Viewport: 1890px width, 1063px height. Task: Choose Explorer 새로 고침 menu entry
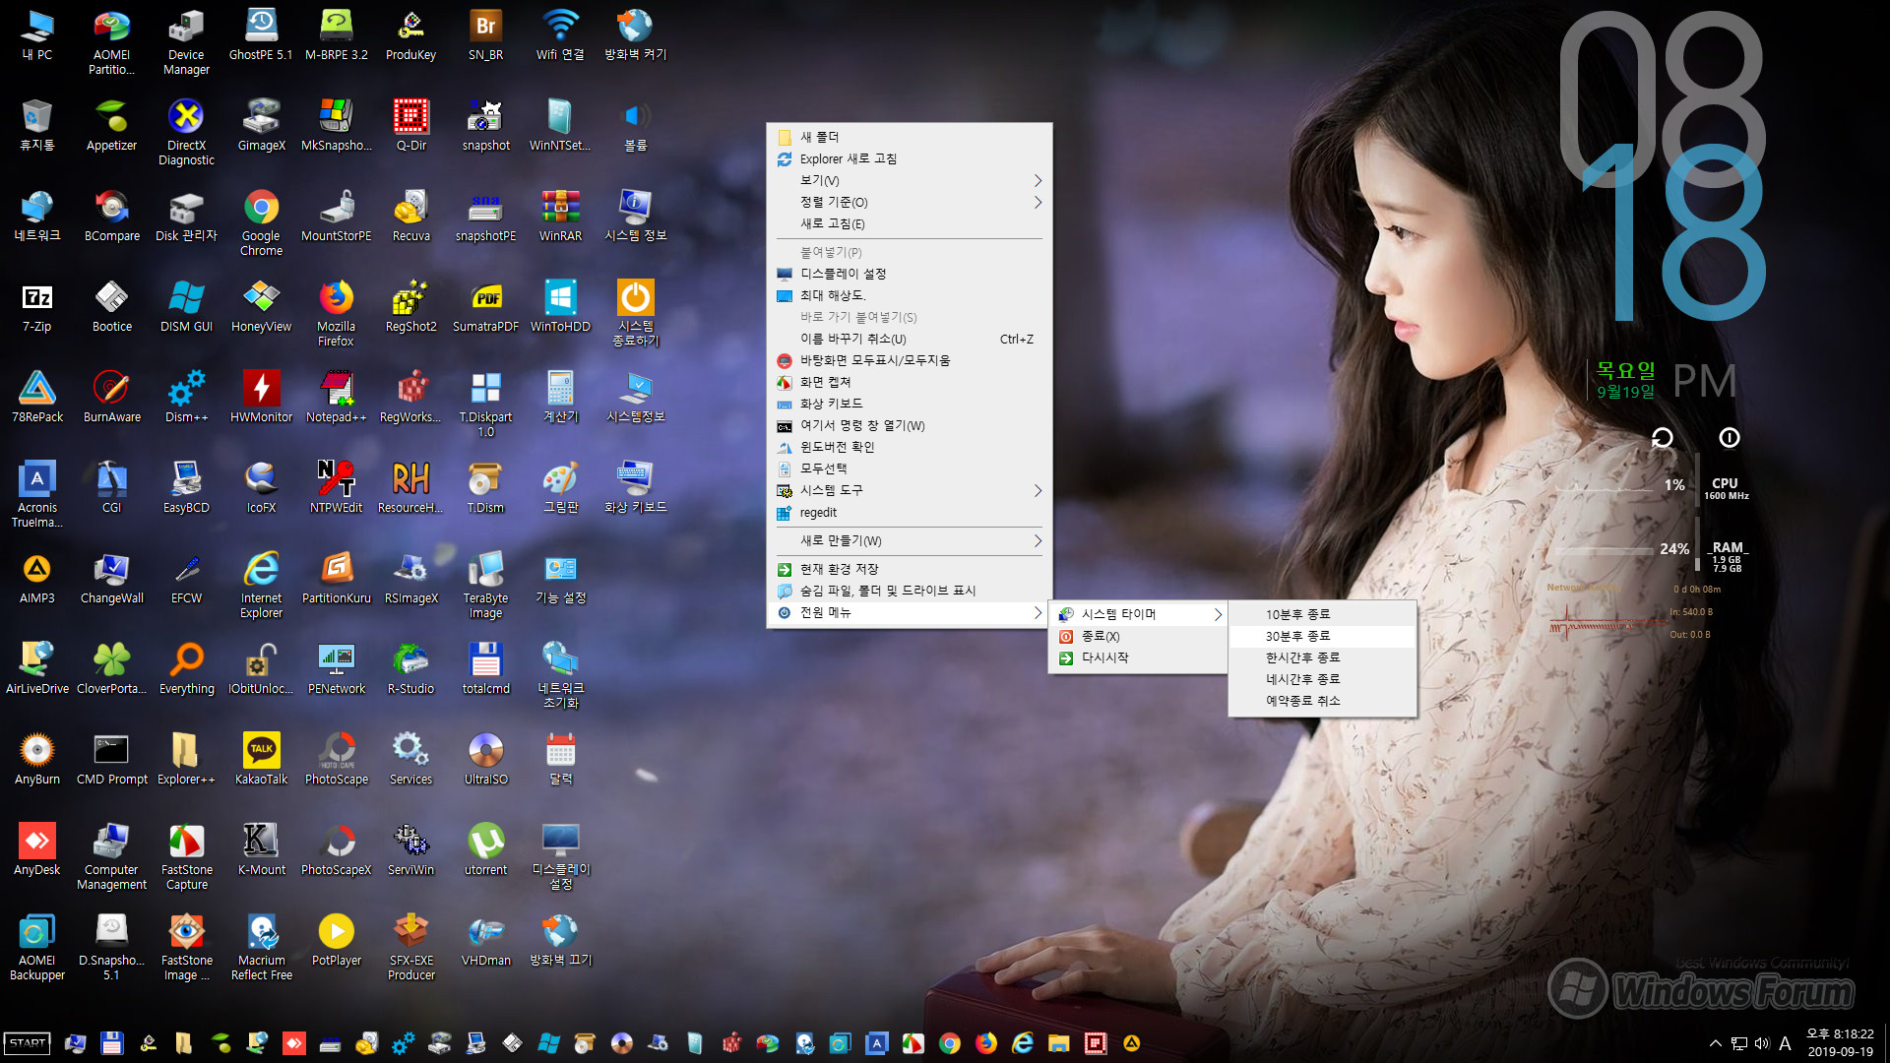click(x=909, y=158)
